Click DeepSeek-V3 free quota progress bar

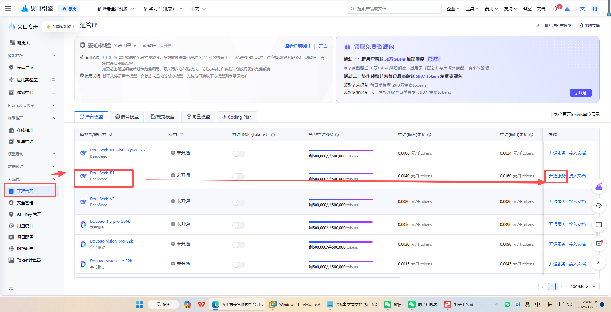pos(340,199)
